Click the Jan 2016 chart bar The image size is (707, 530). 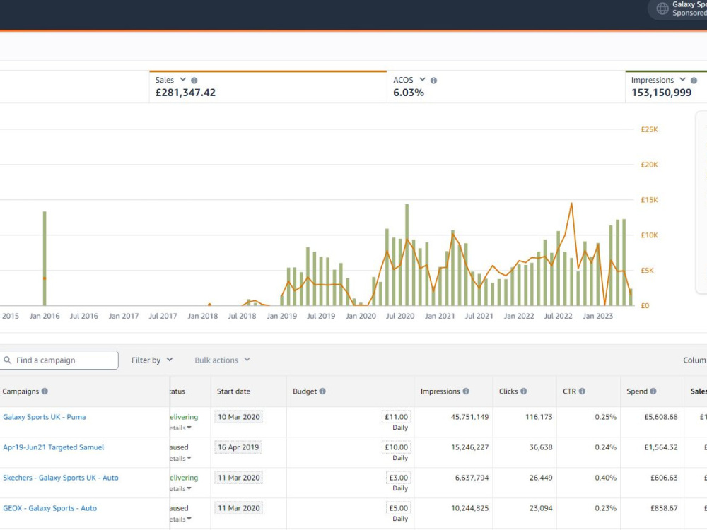(x=45, y=258)
